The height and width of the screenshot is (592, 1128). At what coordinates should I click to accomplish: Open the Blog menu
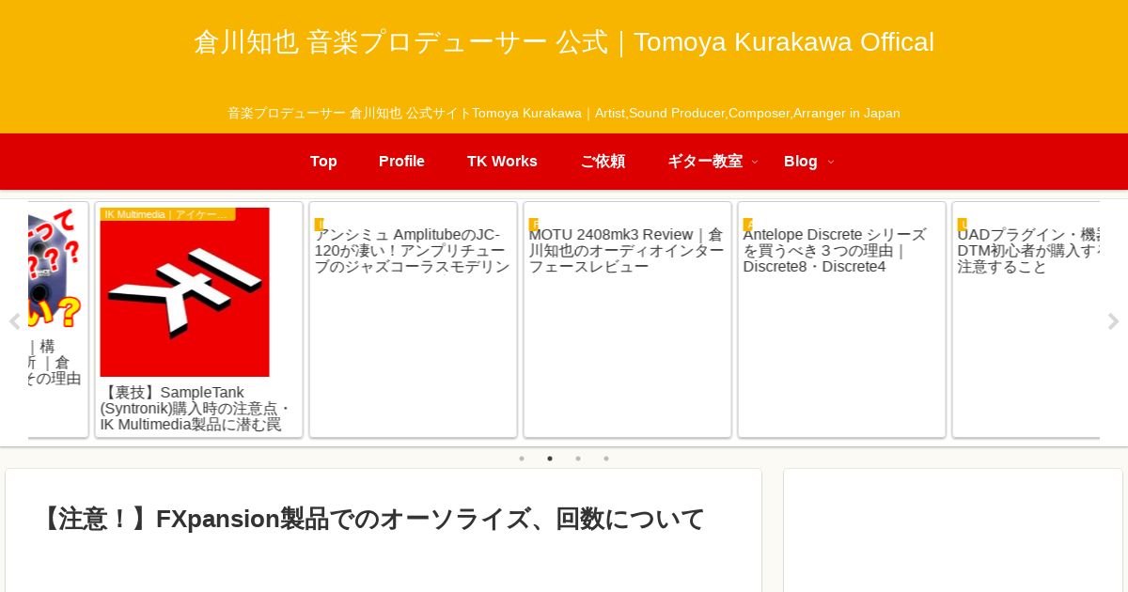pyautogui.click(x=801, y=162)
